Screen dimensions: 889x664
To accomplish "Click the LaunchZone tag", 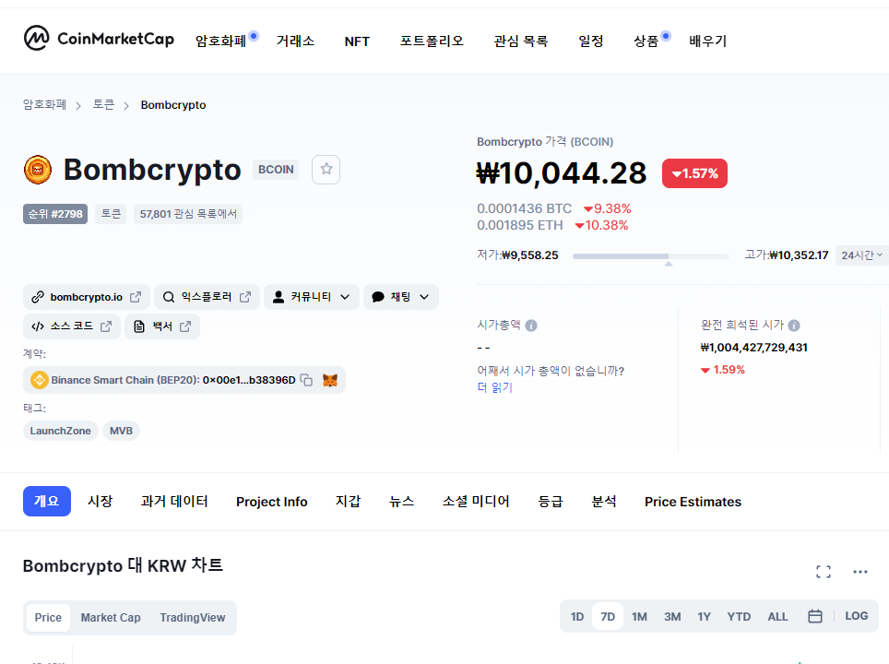I will 61,431.
